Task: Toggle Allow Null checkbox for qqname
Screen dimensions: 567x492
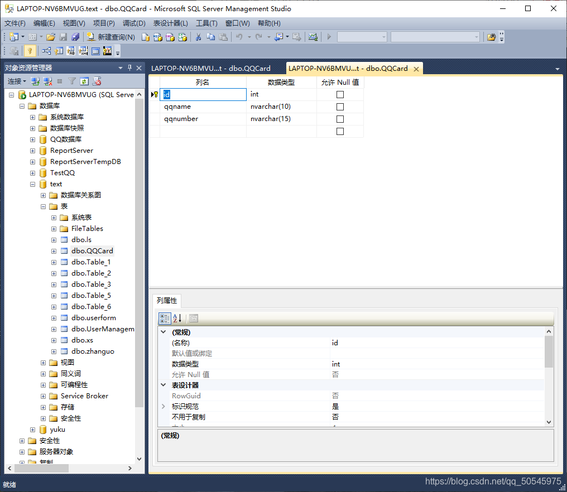Action: [340, 107]
